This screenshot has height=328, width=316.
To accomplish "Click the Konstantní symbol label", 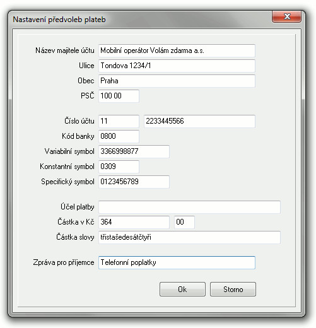I will [67, 167].
